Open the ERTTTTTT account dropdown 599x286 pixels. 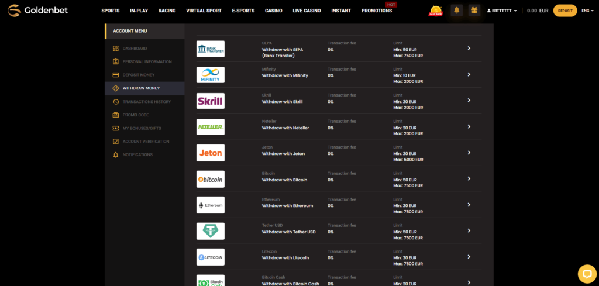pyautogui.click(x=502, y=11)
